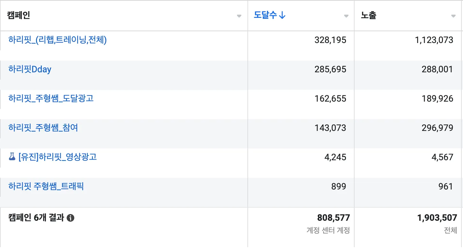Click the descending sort arrow beside 도달수
This screenshot has width=463, height=251.
[x=282, y=15]
